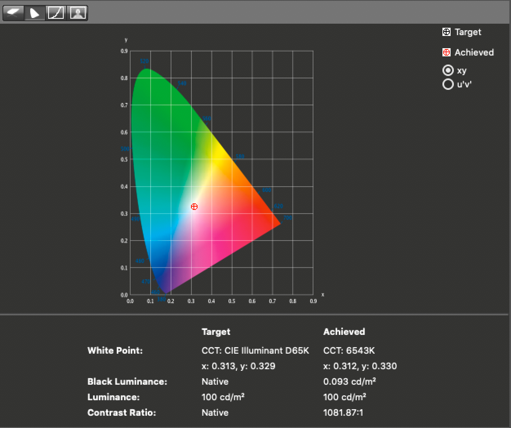Click the red Achieved crosshair legend icon
Screen dimensions: 511x428
(447, 52)
